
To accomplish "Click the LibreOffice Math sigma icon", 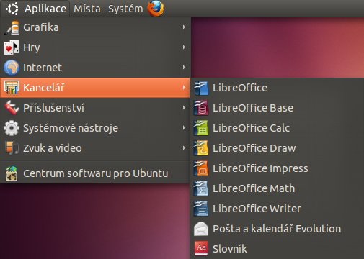I will pyautogui.click(x=201, y=188).
